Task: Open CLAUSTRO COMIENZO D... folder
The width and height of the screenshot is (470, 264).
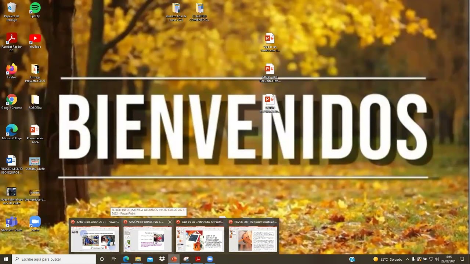Action: click(199, 12)
